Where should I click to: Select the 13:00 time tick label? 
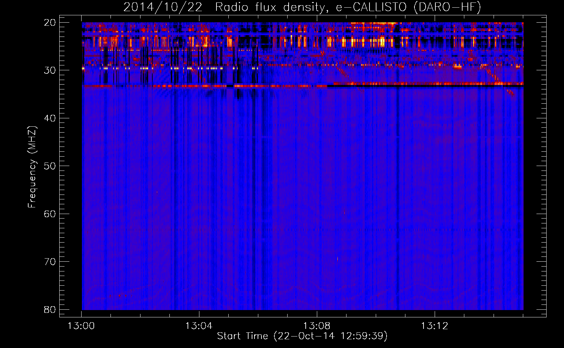81,326
